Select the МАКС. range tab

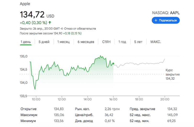tap(156, 42)
